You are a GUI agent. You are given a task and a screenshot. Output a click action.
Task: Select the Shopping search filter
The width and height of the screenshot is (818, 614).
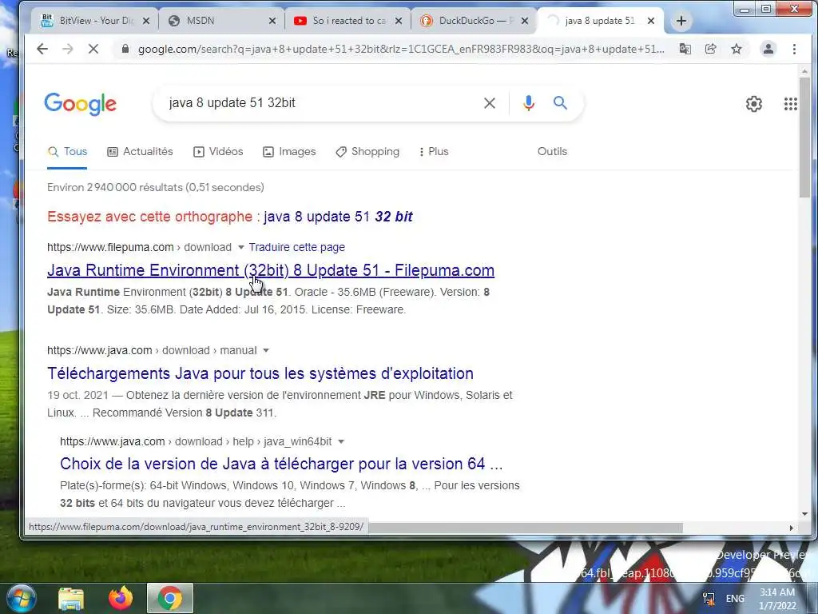click(367, 151)
